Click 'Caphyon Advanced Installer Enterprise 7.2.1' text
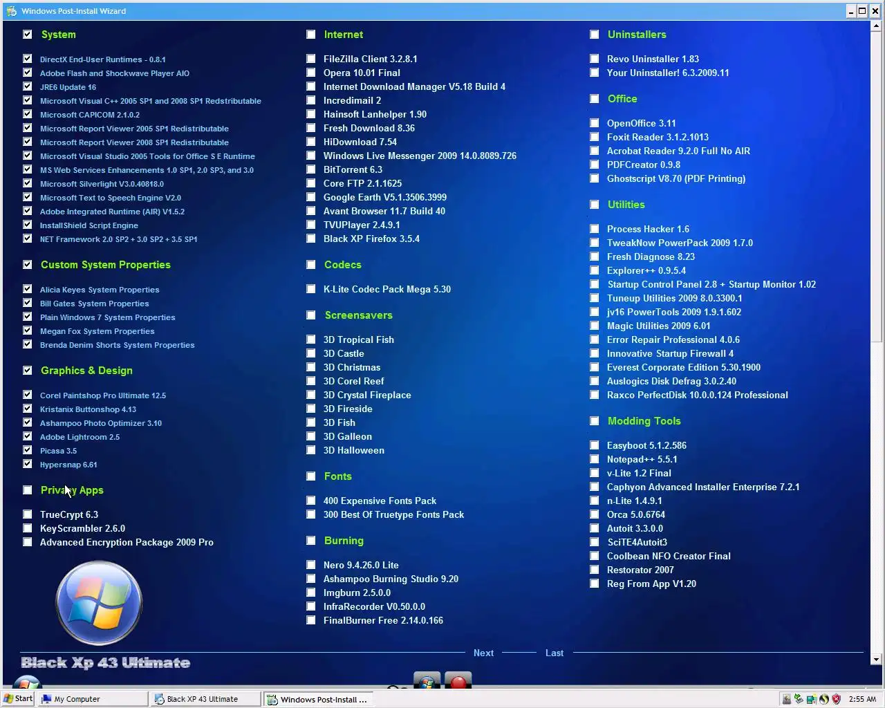 [x=703, y=487]
